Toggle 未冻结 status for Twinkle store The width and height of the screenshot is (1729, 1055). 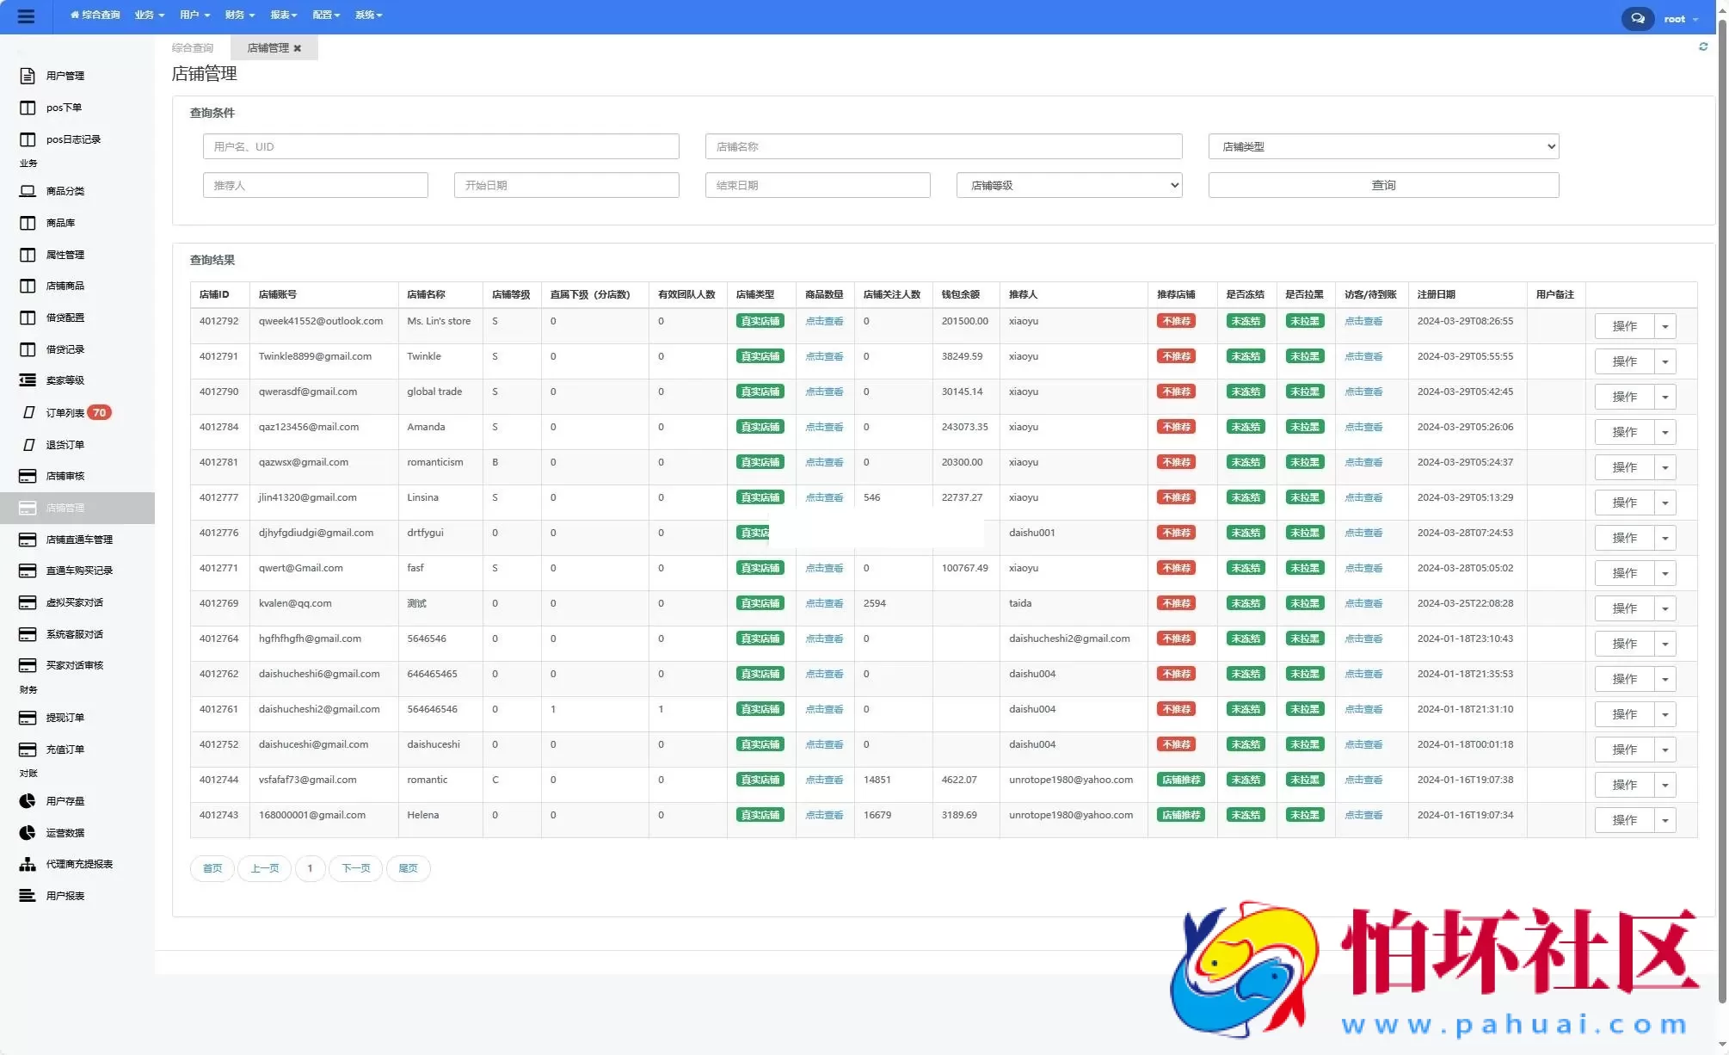tap(1245, 356)
